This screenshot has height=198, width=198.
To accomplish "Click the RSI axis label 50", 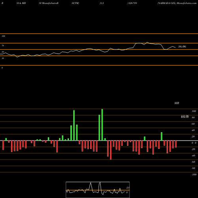I will pos(3,52).
